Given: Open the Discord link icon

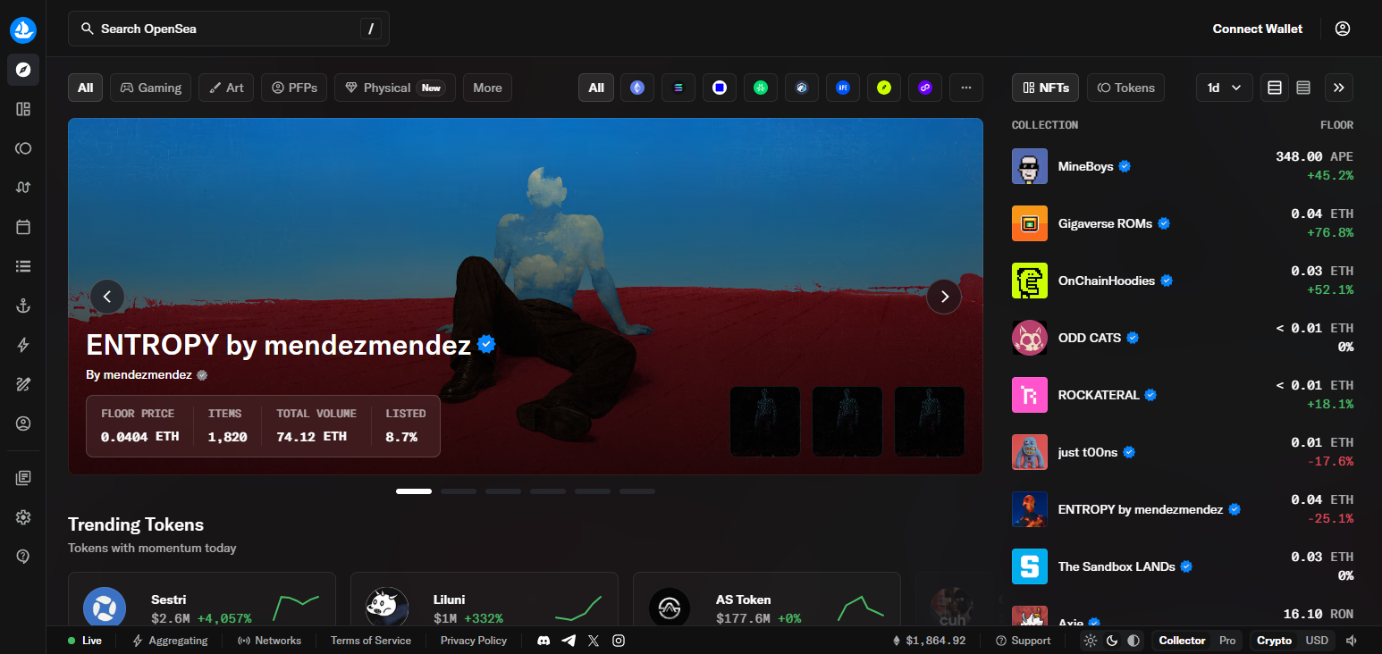Looking at the screenshot, I should click(544, 641).
